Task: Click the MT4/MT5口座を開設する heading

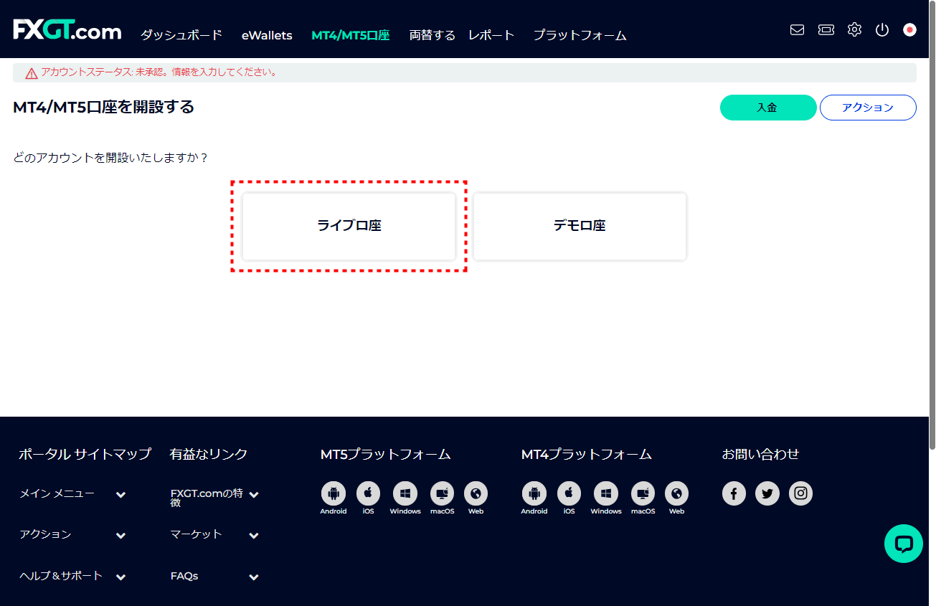Action: coord(104,108)
